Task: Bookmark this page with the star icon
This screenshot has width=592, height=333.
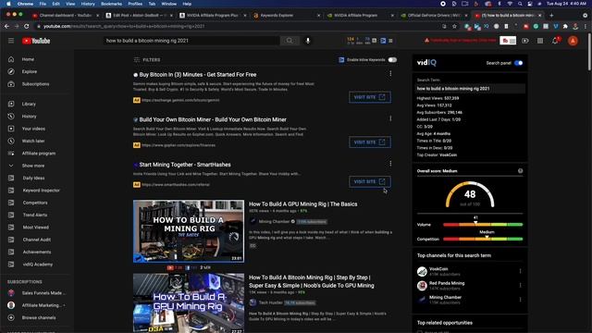Action: 454,26
